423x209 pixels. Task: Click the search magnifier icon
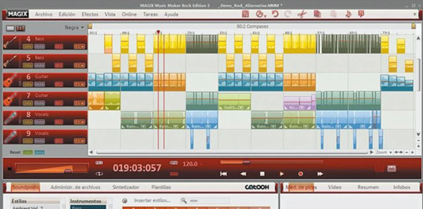coord(184,201)
